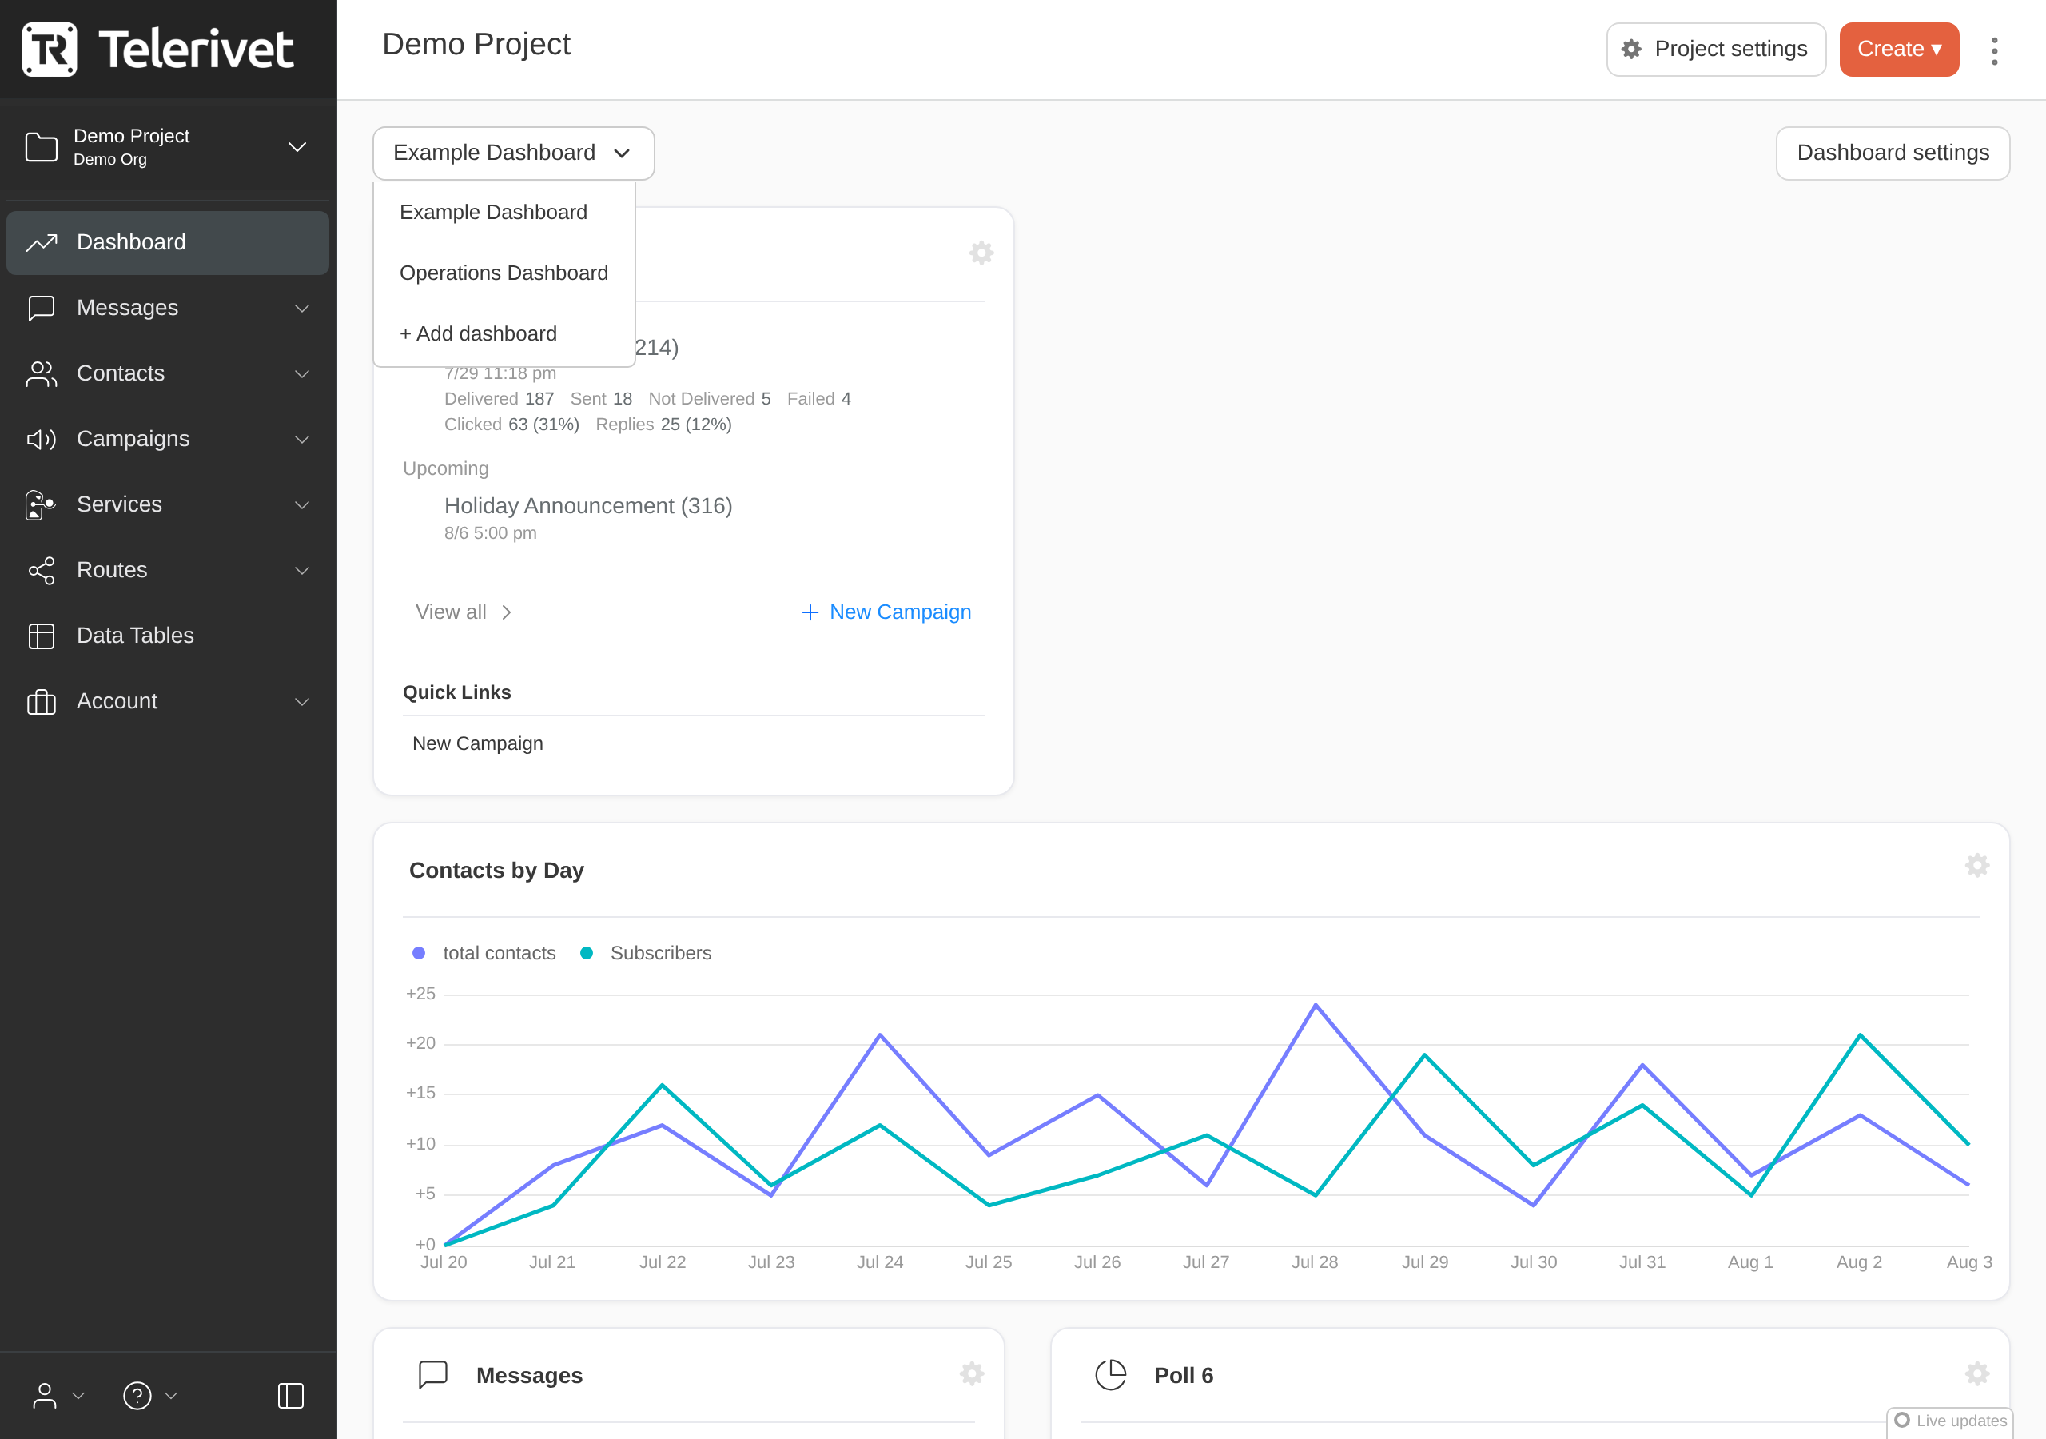This screenshot has width=2046, height=1439.
Task: Click the Poll 6 pie chart icon
Action: click(1110, 1375)
